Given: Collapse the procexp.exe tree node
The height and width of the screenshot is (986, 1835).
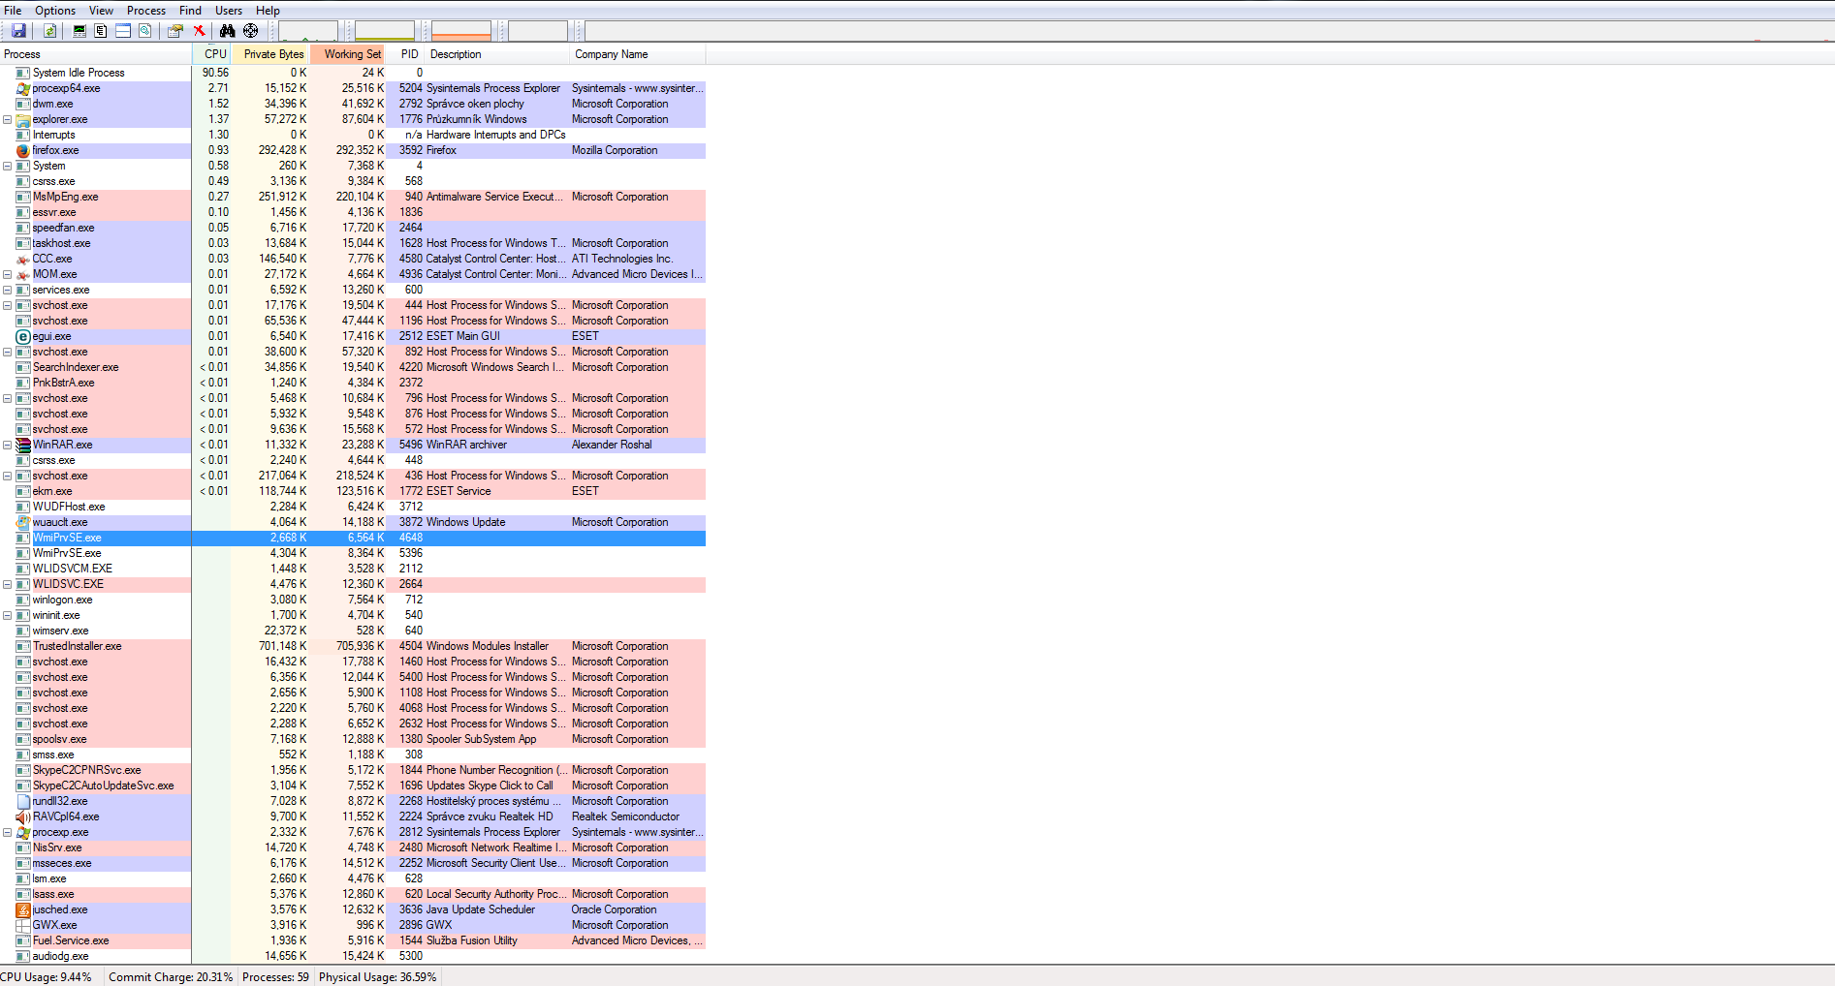Looking at the screenshot, I should [8, 832].
